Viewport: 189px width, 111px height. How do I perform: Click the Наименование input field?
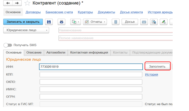coord(115,30)
